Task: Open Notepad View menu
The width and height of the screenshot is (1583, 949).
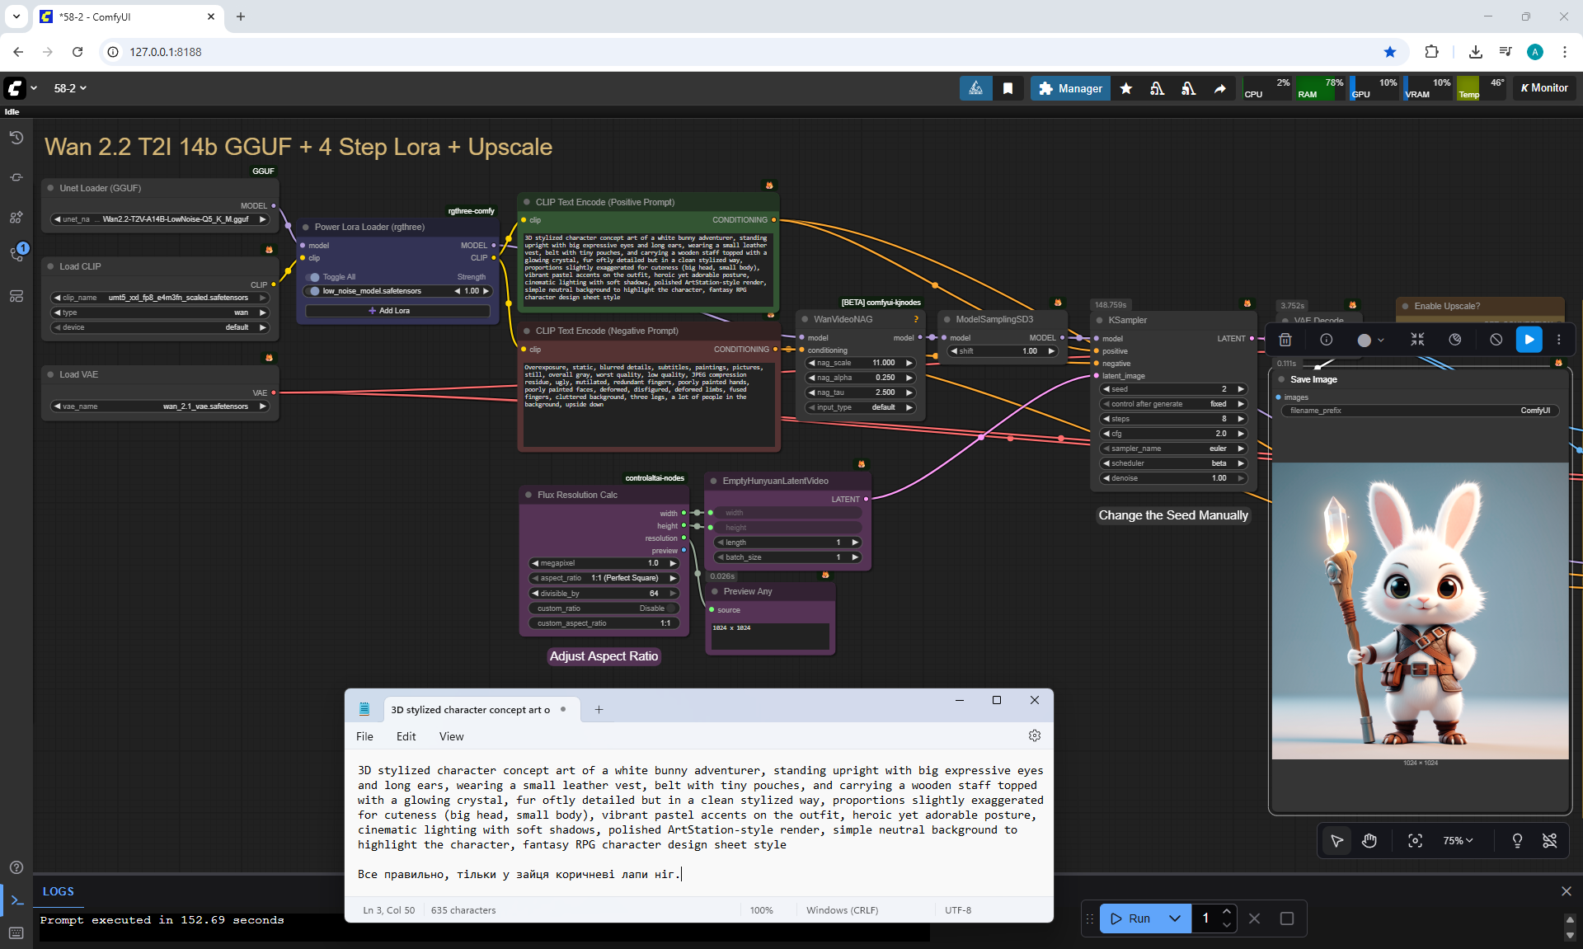Action: [x=451, y=736]
